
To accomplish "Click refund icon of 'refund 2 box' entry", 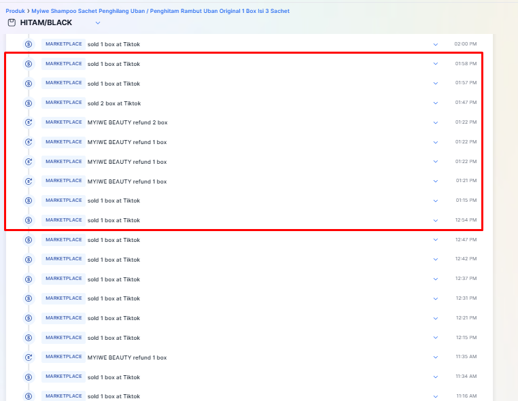I will coord(29,122).
